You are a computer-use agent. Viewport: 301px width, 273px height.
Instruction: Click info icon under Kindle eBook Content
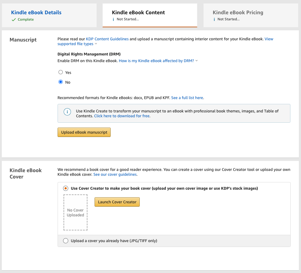coord(113,19)
